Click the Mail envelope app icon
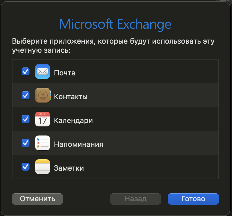The width and height of the screenshot is (232, 216). (x=43, y=71)
